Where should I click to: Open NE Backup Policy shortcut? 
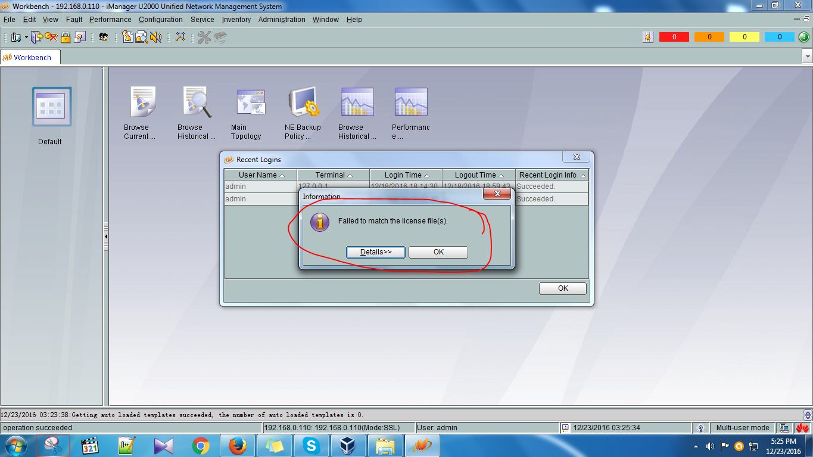click(304, 101)
